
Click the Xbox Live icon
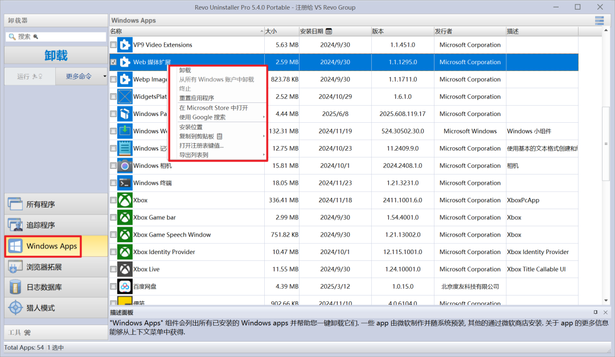click(125, 269)
